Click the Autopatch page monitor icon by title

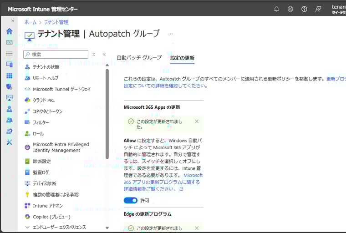pos(30,36)
